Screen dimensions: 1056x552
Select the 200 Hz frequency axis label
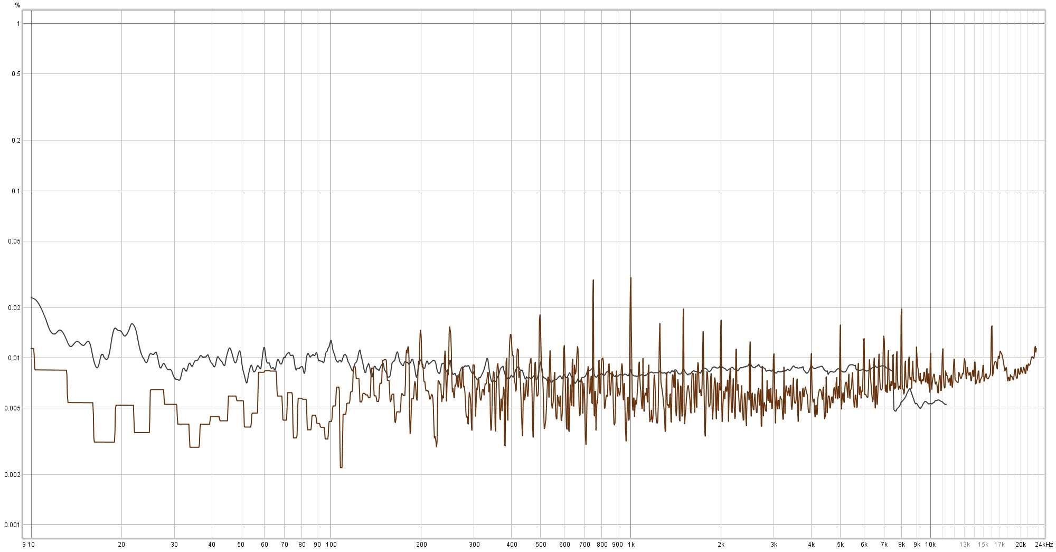[x=421, y=545]
